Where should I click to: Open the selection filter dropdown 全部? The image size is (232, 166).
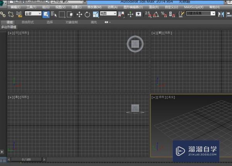[33, 14]
